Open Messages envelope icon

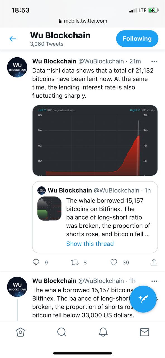tap(144, 332)
